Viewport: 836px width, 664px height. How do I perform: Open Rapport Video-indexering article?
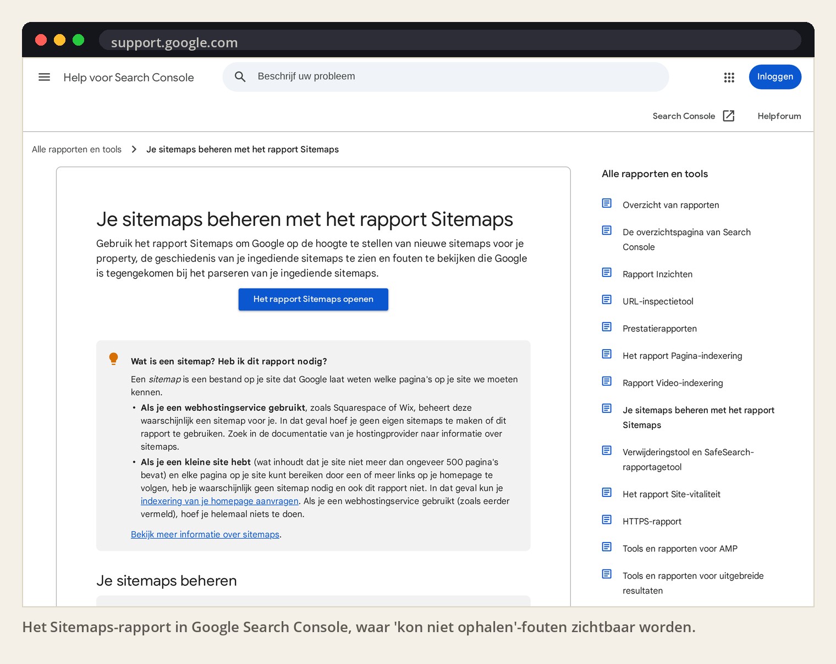(x=673, y=383)
